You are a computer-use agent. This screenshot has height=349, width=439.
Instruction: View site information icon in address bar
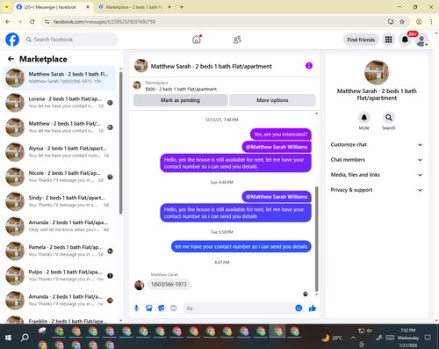click(47, 22)
